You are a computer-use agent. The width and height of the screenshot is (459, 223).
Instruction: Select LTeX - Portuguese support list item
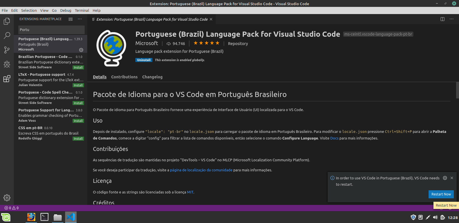coord(50,79)
